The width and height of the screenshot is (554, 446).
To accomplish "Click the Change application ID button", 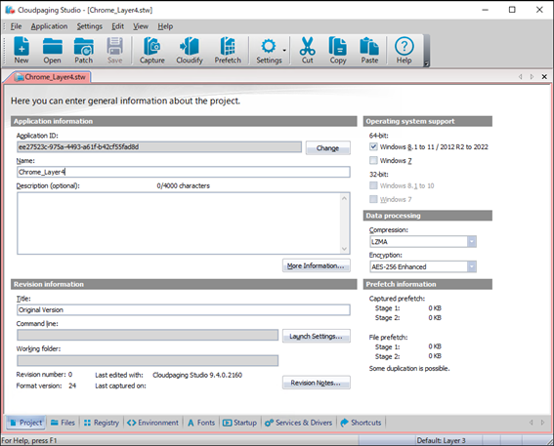I will tap(328, 147).
